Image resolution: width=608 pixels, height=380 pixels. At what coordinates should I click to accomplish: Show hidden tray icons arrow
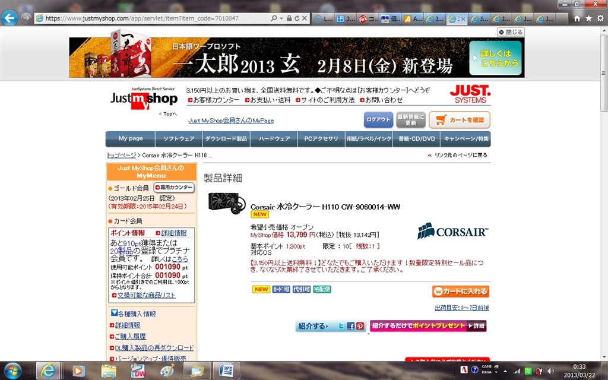pos(505,372)
